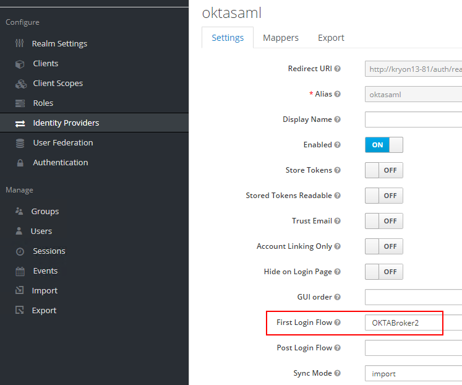Switch to the Mappers tab
The width and height of the screenshot is (462, 385).
(281, 38)
